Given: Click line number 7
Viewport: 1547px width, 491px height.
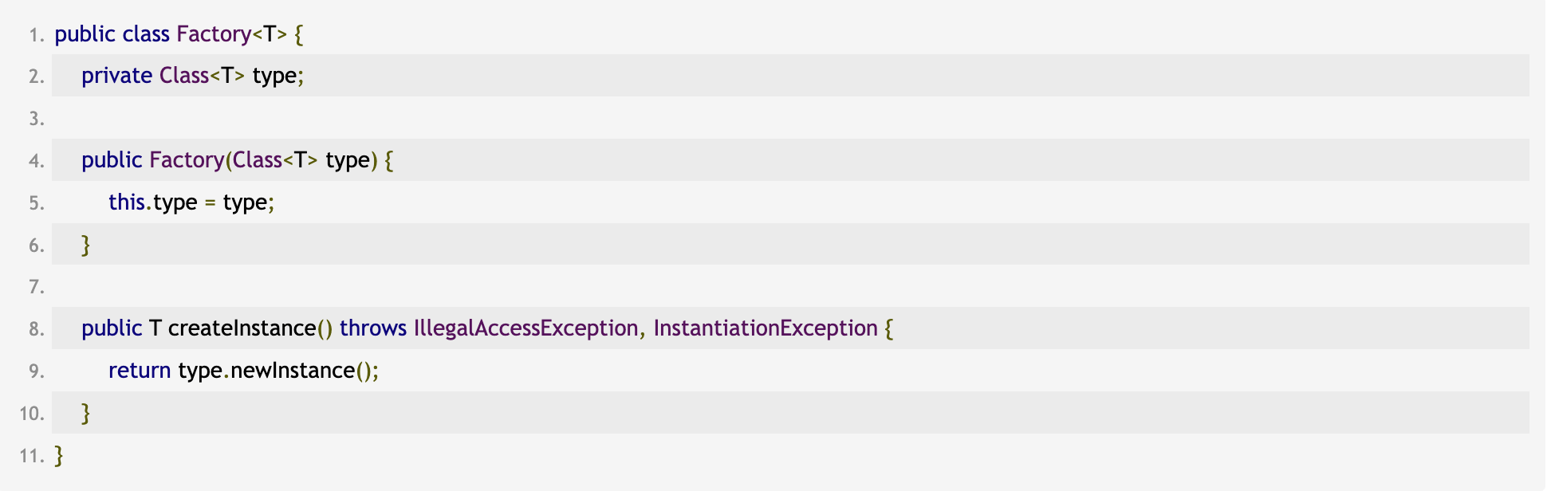Looking at the screenshot, I should point(36,287).
